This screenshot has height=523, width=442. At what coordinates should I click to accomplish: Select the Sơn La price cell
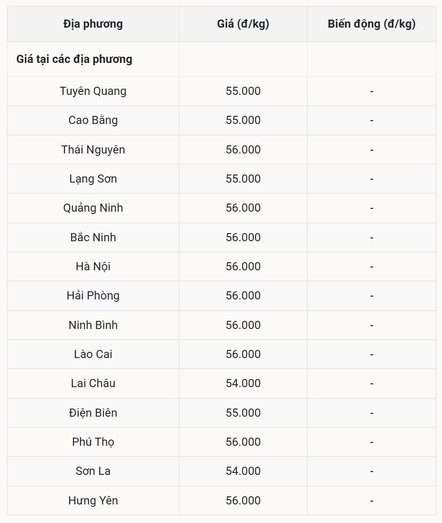[x=243, y=471]
